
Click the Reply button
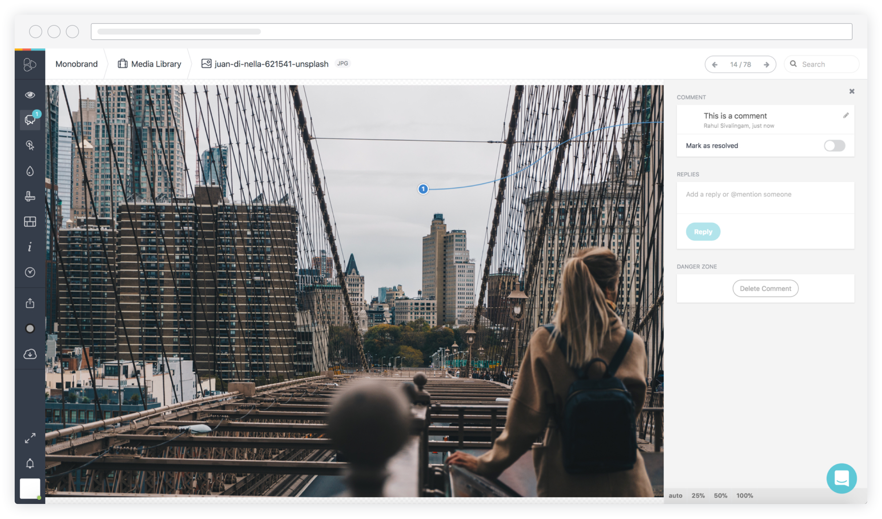[702, 231]
